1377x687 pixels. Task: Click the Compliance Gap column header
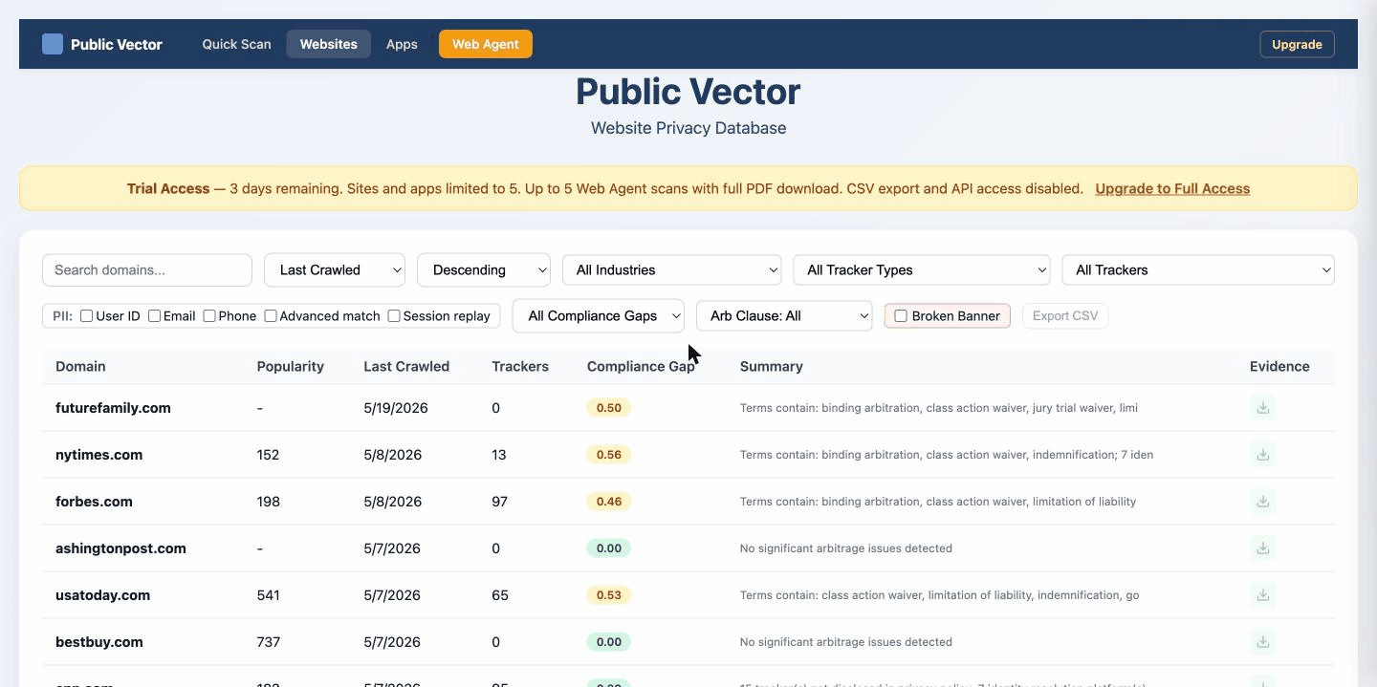click(x=641, y=367)
